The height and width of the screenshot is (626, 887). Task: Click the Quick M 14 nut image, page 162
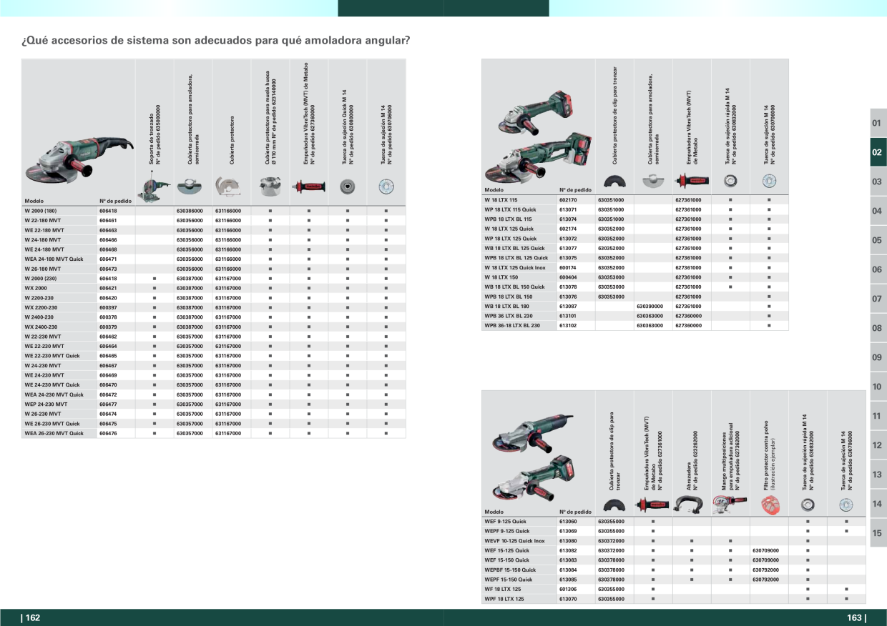tap(347, 187)
